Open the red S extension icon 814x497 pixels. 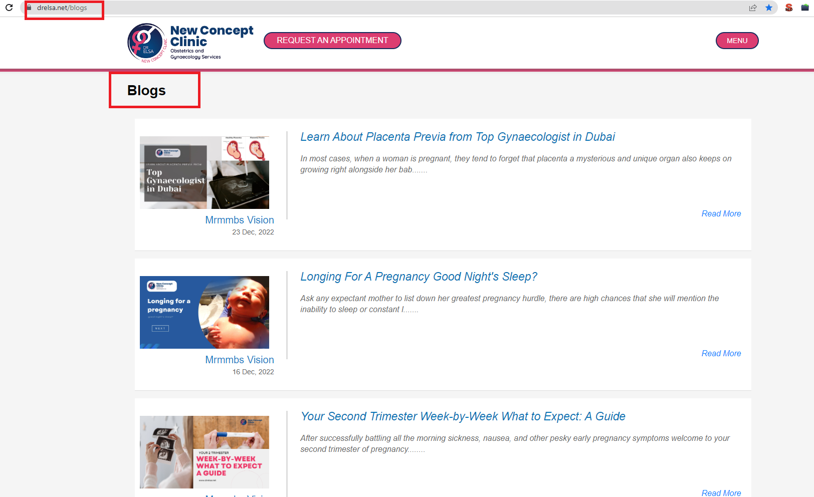coord(789,8)
